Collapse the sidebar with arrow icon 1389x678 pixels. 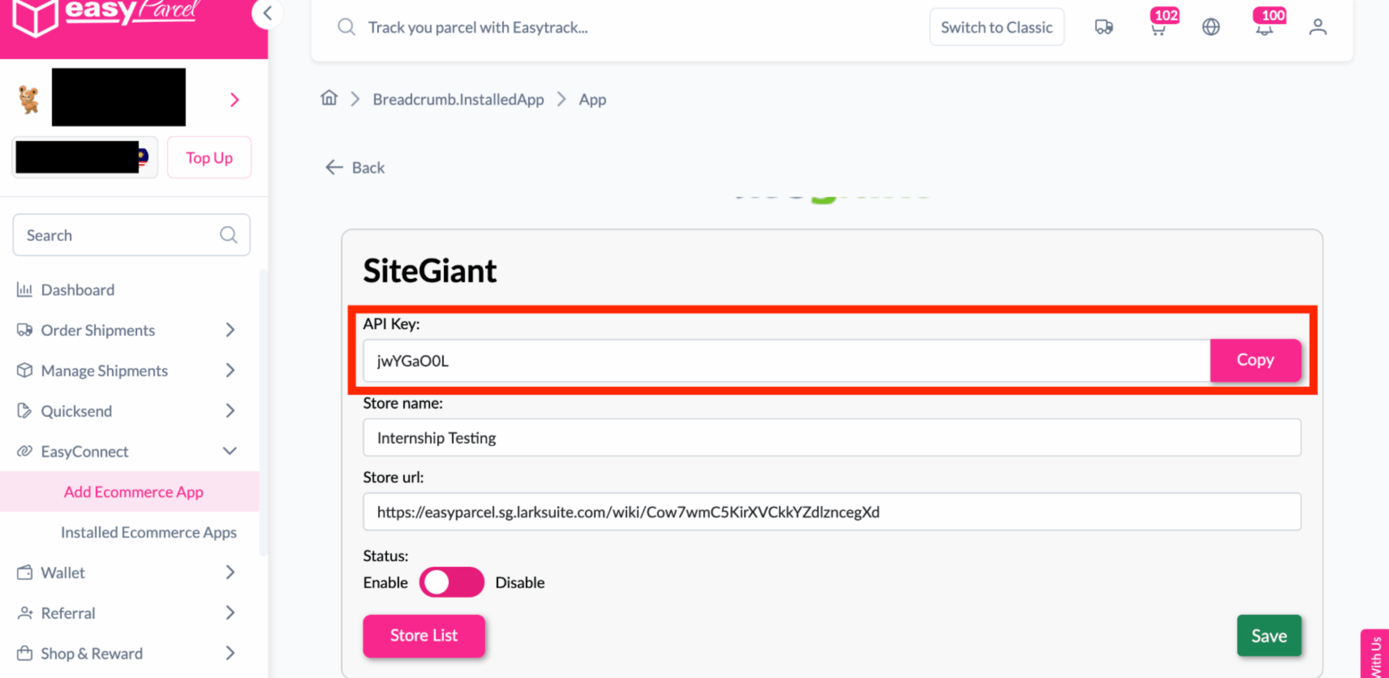coord(267,13)
